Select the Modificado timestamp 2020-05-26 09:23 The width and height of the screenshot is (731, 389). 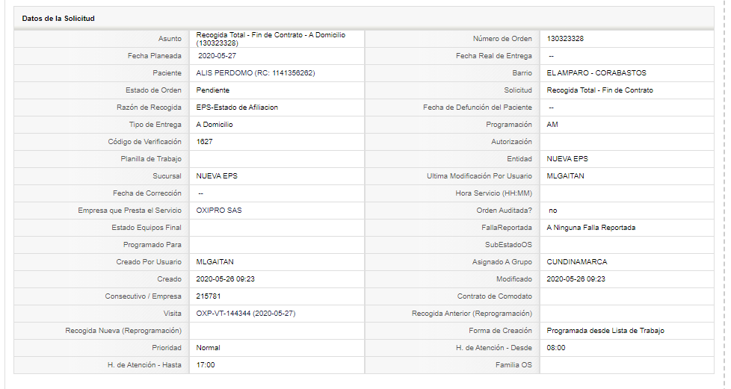(x=576, y=279)
